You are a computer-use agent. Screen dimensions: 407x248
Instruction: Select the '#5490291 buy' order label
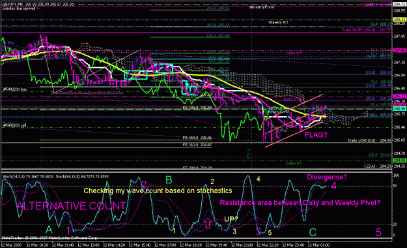[x=15, y=89]
